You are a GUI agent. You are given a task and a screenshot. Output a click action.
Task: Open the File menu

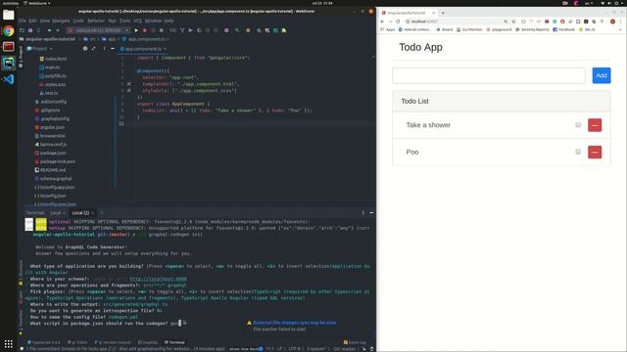[23, 21]
